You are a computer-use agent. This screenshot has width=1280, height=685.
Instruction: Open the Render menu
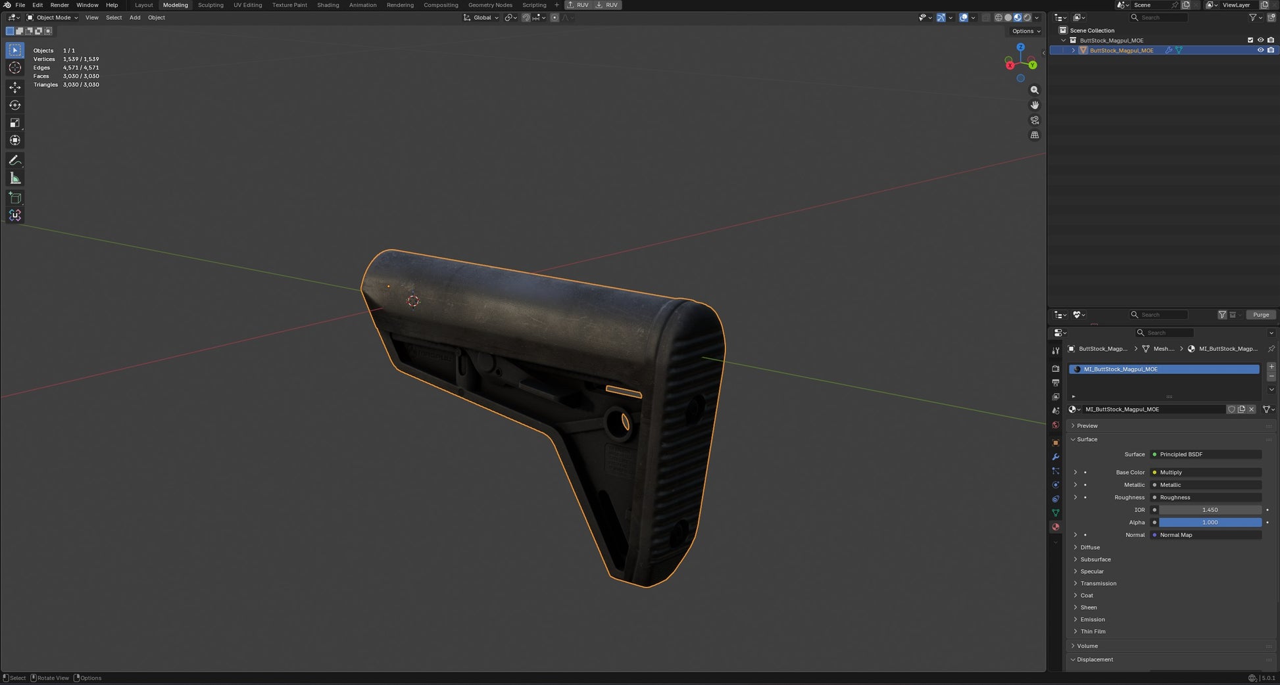[x=59, y=5]
